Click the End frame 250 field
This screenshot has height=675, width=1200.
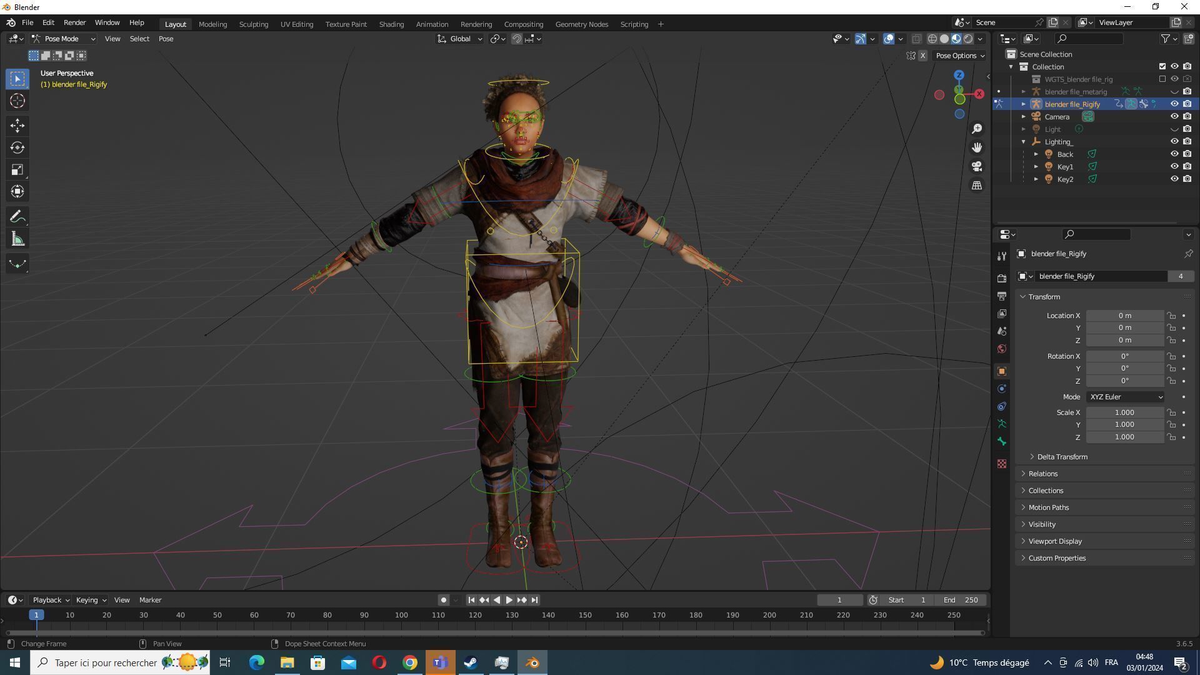961,600
